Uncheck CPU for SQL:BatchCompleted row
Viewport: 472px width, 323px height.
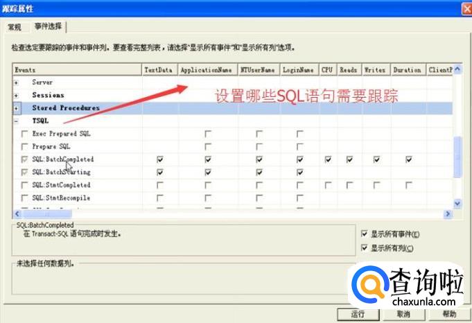[327, 159]
